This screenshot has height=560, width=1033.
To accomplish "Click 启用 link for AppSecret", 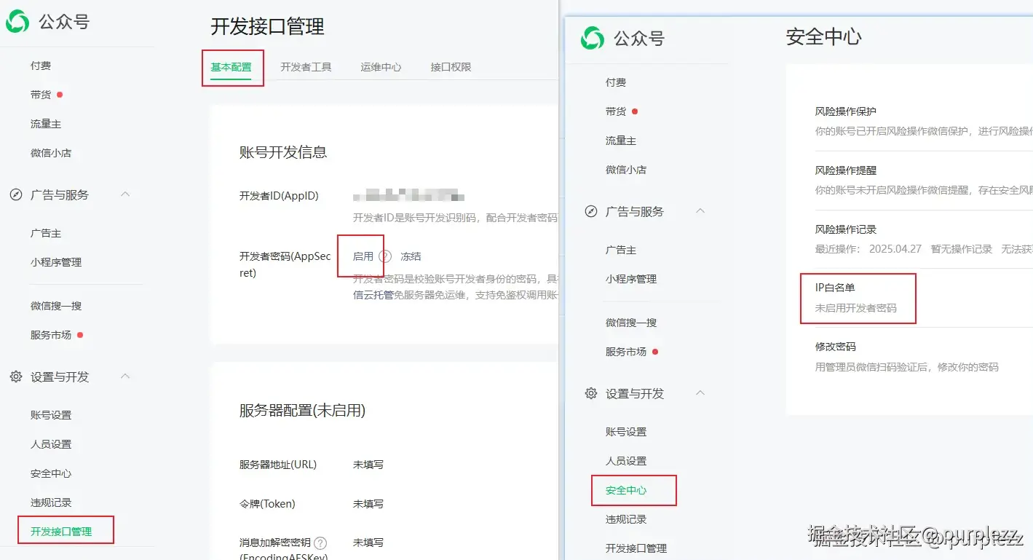I will pyautogui.click(x=363, y=256).
